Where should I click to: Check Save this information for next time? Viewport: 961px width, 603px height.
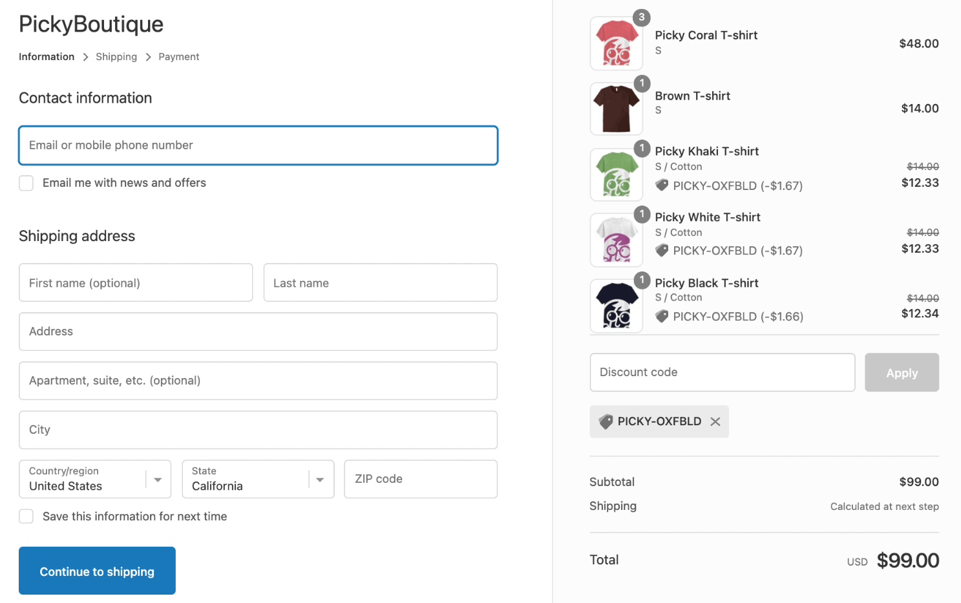tap(26, 516)
